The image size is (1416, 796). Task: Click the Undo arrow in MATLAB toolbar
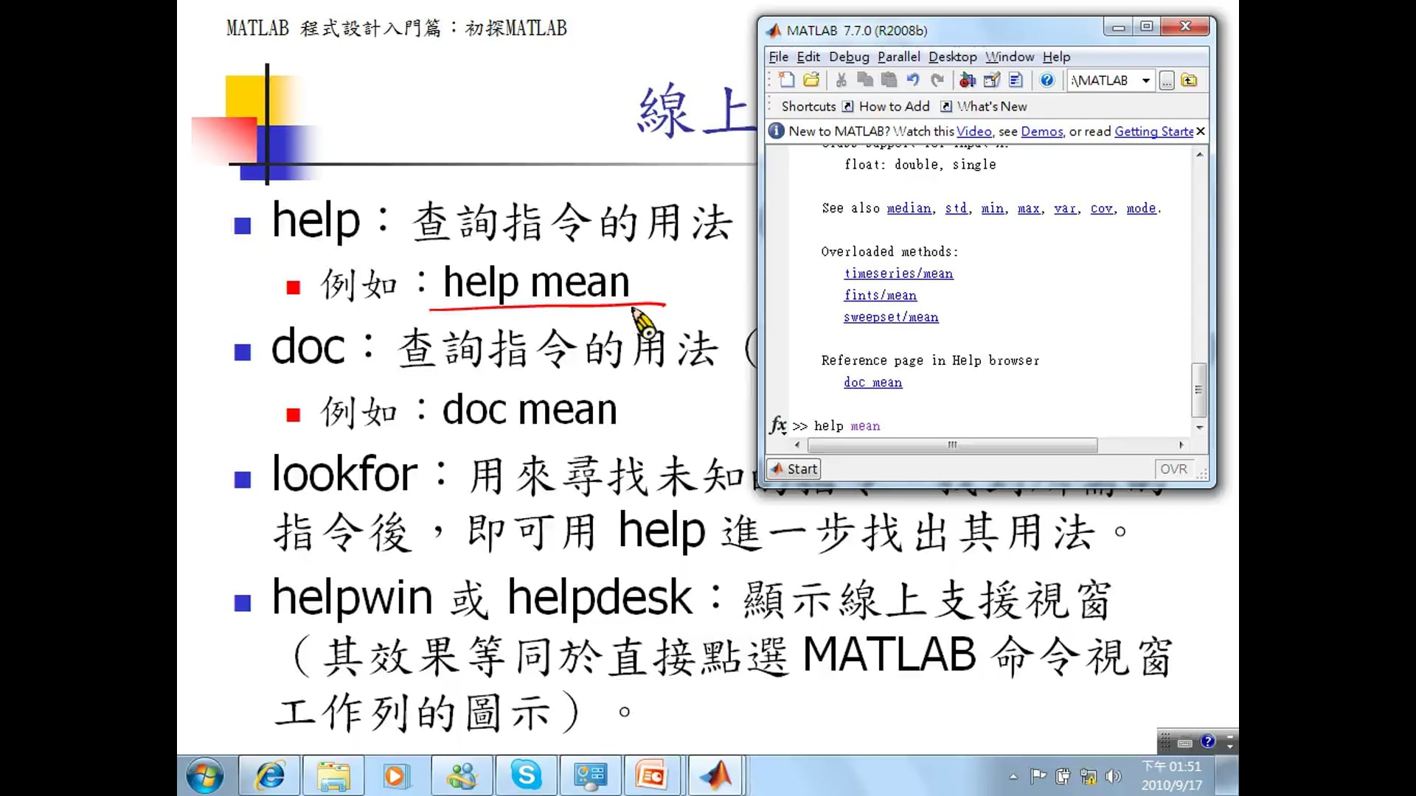[x=913, y=80]
